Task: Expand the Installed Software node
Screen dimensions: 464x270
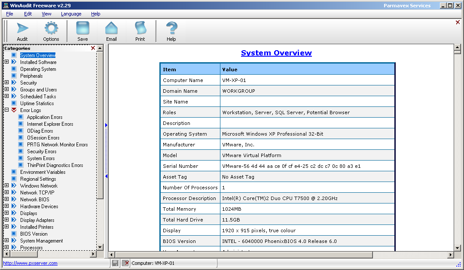Action: tap(6, 62)
